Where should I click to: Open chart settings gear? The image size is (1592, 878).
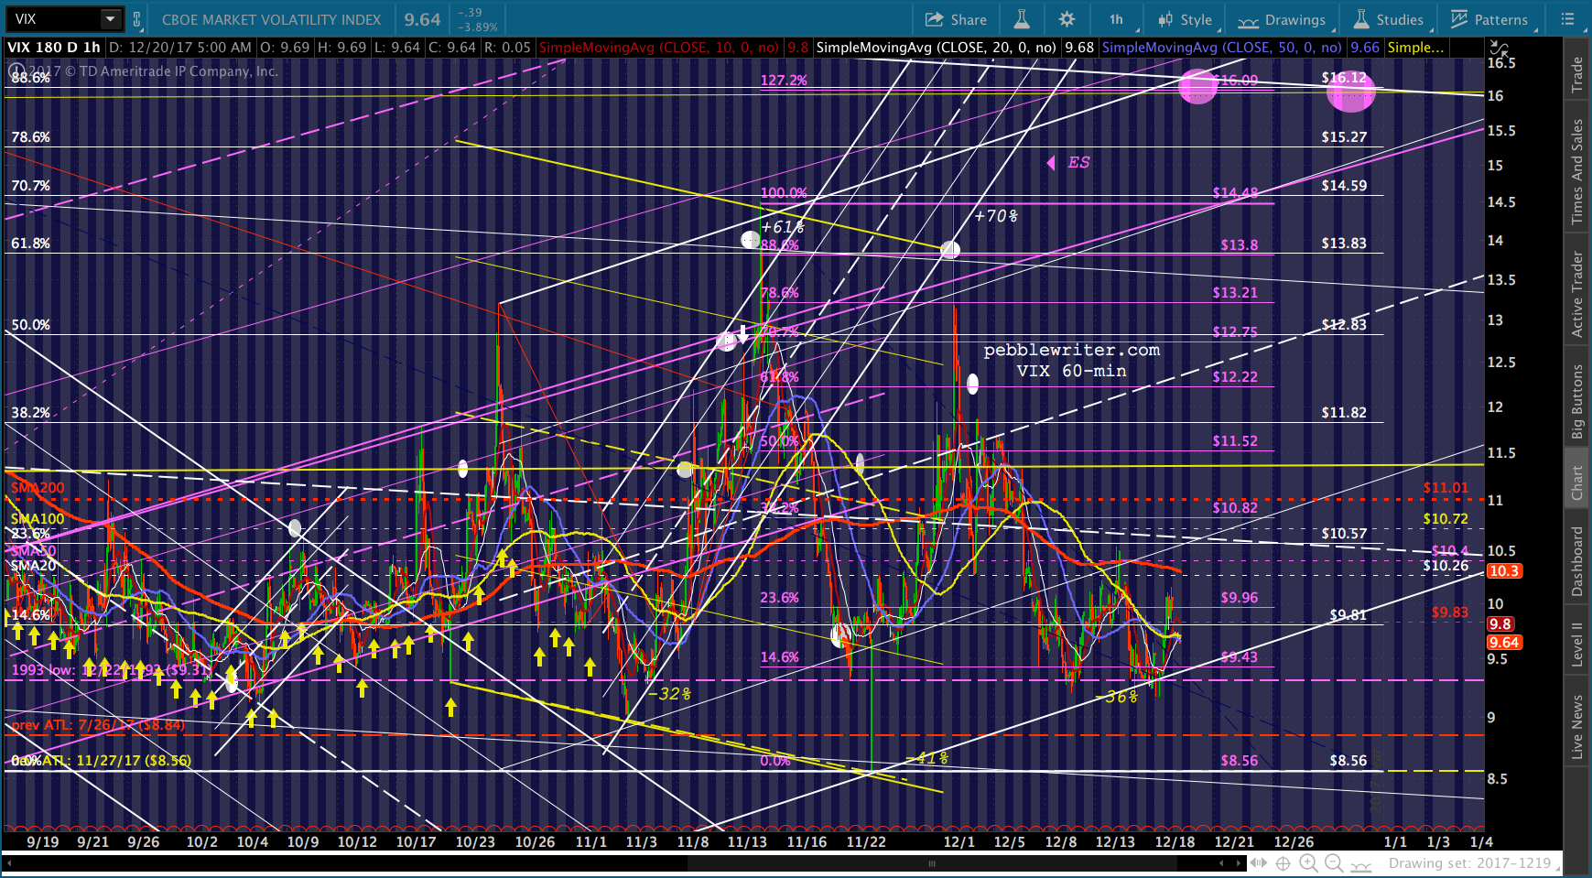click(x=1067, y=19)
